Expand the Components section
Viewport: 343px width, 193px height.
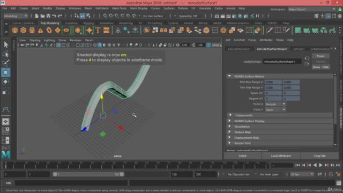230,115
